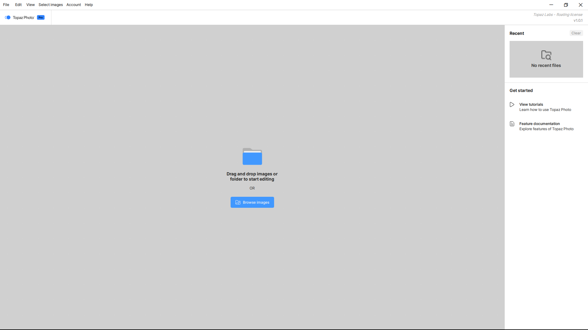Click the blue folder drop icon
The height and width of the screenshot is (330, 588).
coord(252,156)
